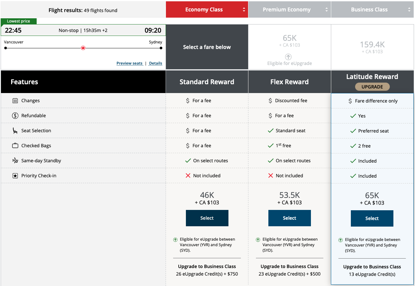The image size is (415, 286).
Task: Click the calendar icon beside Changes
Action: [15, 101]
